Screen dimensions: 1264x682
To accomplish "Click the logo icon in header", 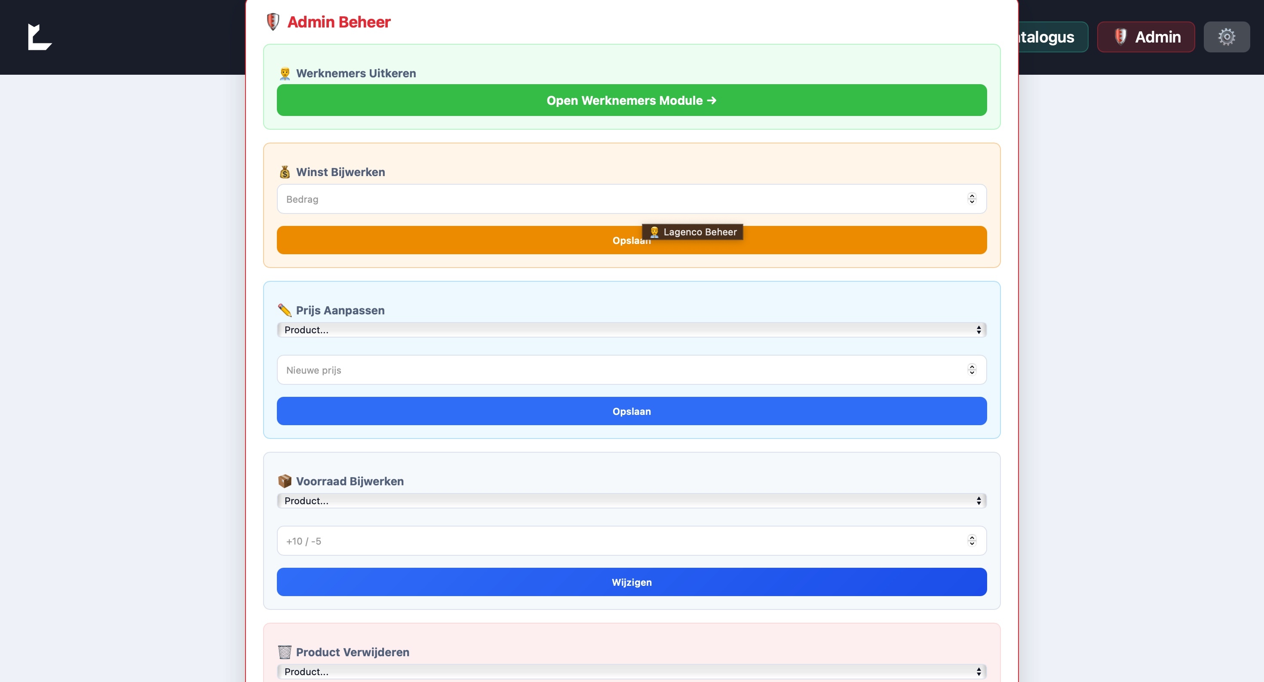I will pyautogui.click(x=40, y=37).
